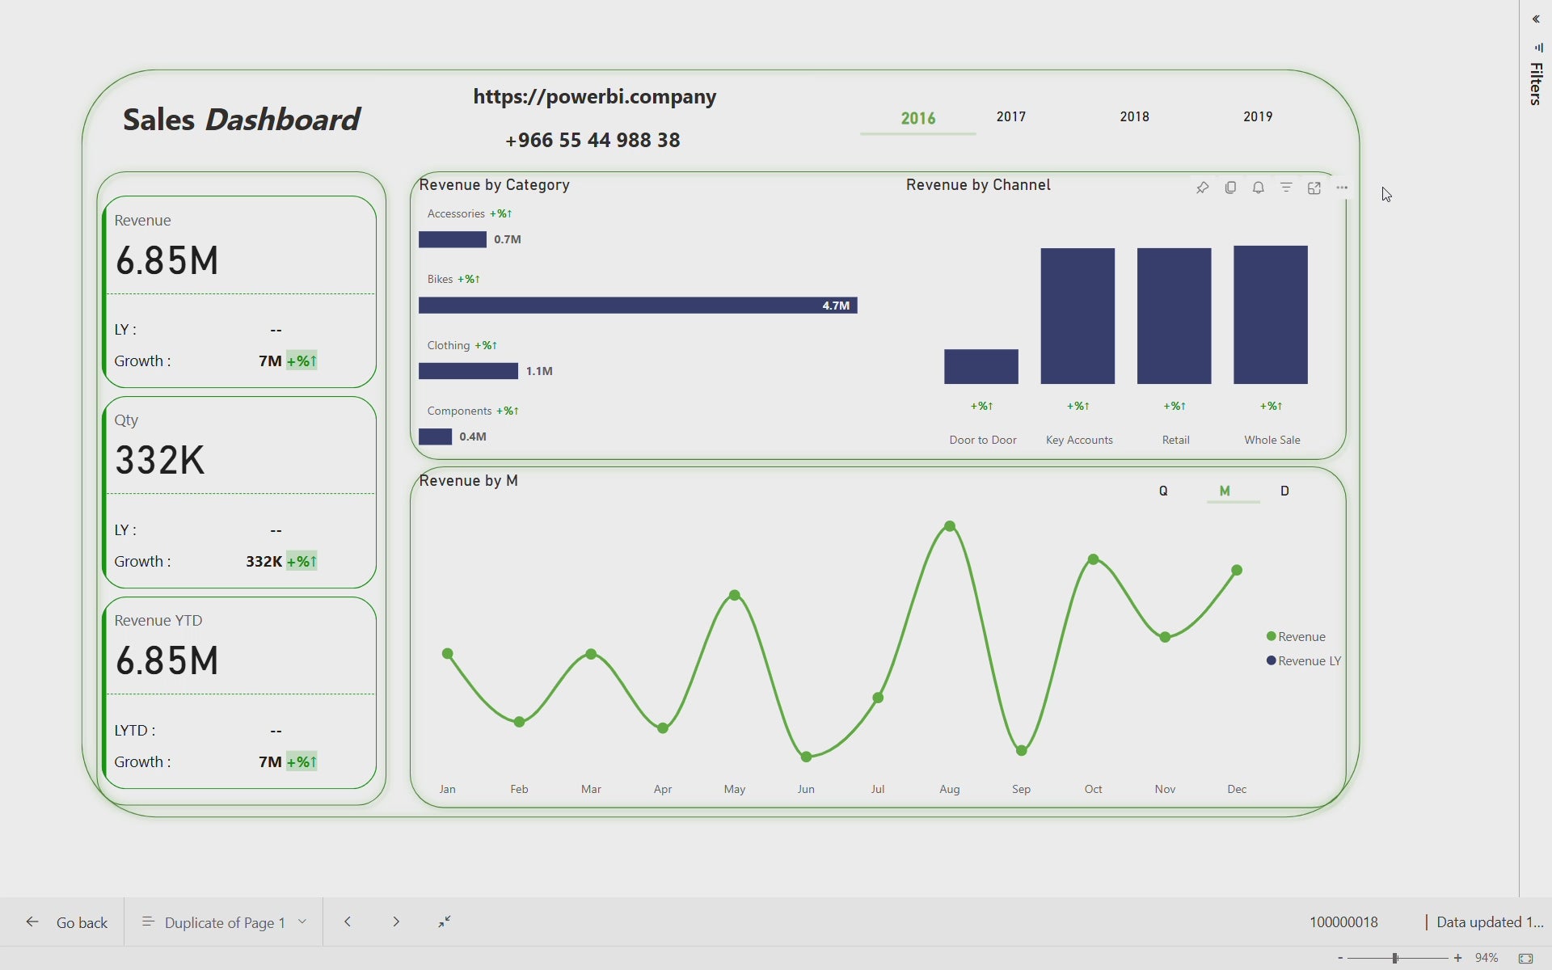Set alert using the bell icon
Screen dimensions: 1552x970
1258,188
